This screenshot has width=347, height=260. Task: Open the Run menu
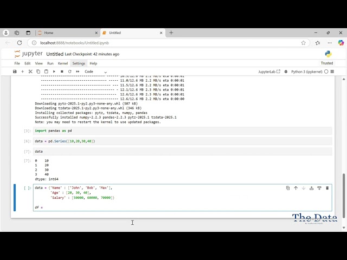coord(50,63)
